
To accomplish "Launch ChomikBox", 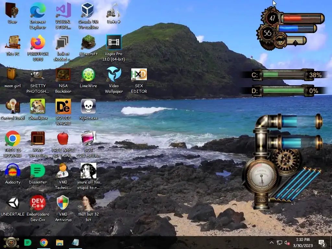I will [38, 110].
